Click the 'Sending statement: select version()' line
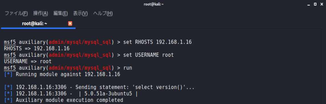Image resolution: width=326 pixels, height=104 pixels. coord(99,87)
